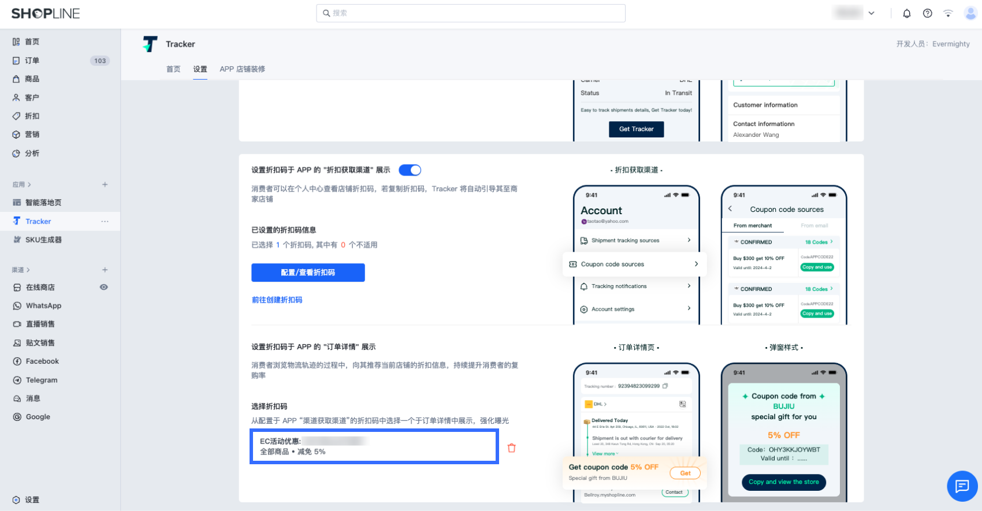Open the live chat bubble button

click(x=962, y=486)
